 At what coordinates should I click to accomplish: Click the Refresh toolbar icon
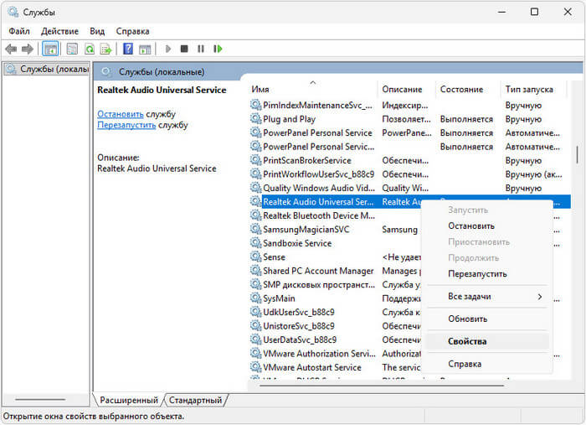(x=89, y=49)
